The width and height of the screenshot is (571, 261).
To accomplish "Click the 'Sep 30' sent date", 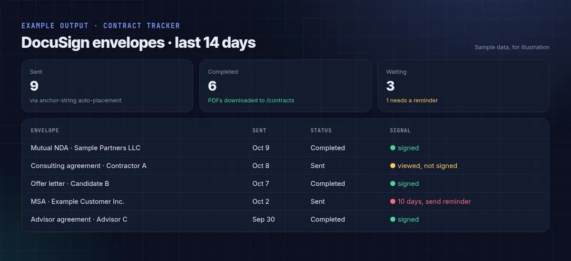I will click(264, 220).
